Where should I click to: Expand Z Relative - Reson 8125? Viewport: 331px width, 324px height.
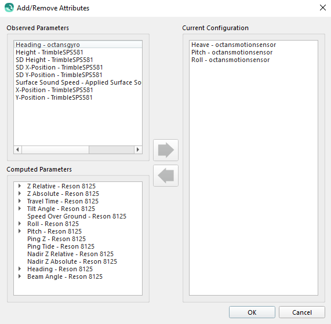[20, 186]
